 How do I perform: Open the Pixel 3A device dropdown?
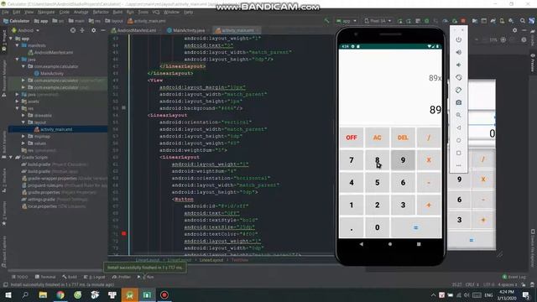(378, 21)
